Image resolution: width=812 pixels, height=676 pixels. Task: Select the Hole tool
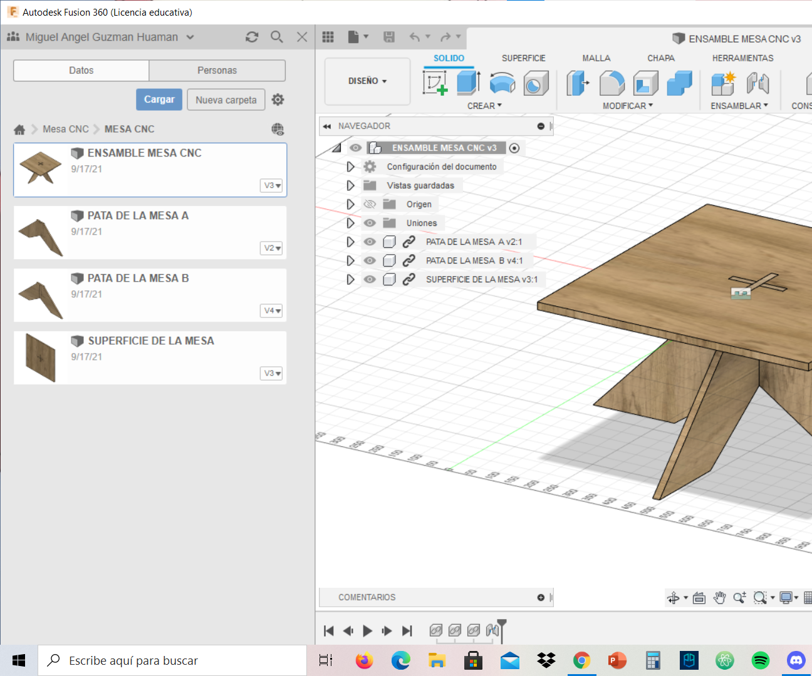pos(535,83)
